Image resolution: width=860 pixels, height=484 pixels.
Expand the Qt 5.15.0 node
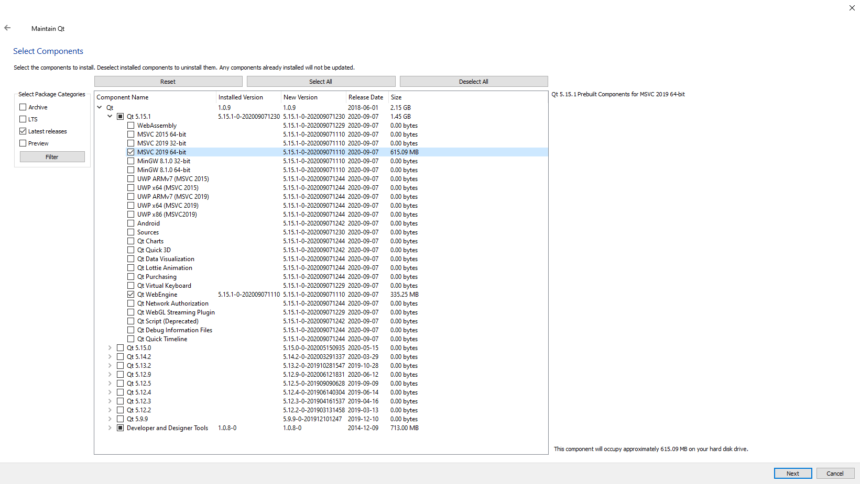(x=110, y=347)
